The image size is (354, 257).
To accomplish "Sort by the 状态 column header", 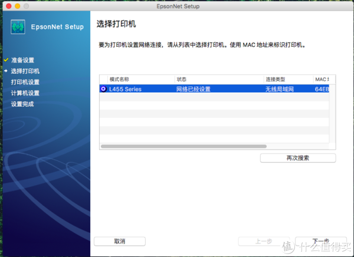I will point(219,80).
